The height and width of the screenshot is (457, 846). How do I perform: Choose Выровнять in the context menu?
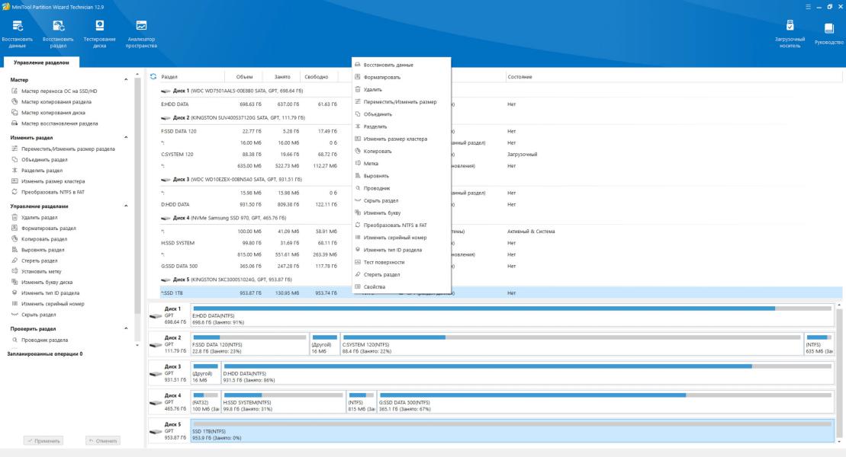coord(401,176)
